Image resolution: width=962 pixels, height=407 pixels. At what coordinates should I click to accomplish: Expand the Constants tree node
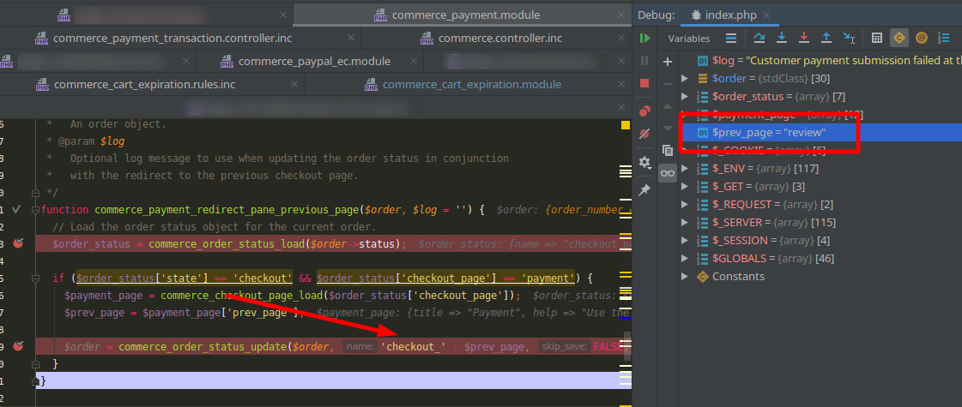(x=684, y=277)
